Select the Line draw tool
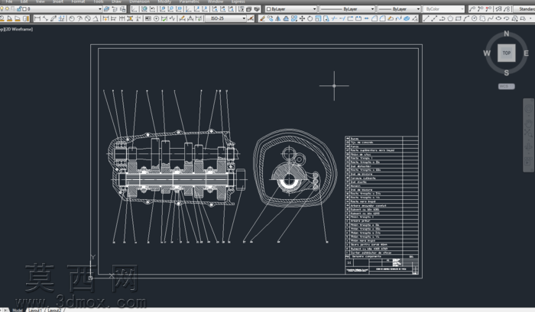Viewport: 535px width, 312px height. [x=426, y=18]
